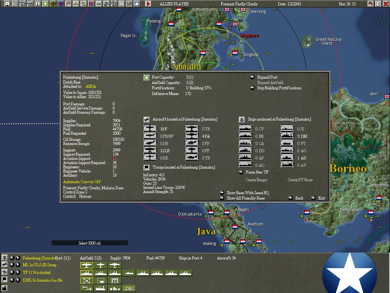Select the flag troop icon on the toolbar
The image size is (390, 293).
tap(68, 3)
